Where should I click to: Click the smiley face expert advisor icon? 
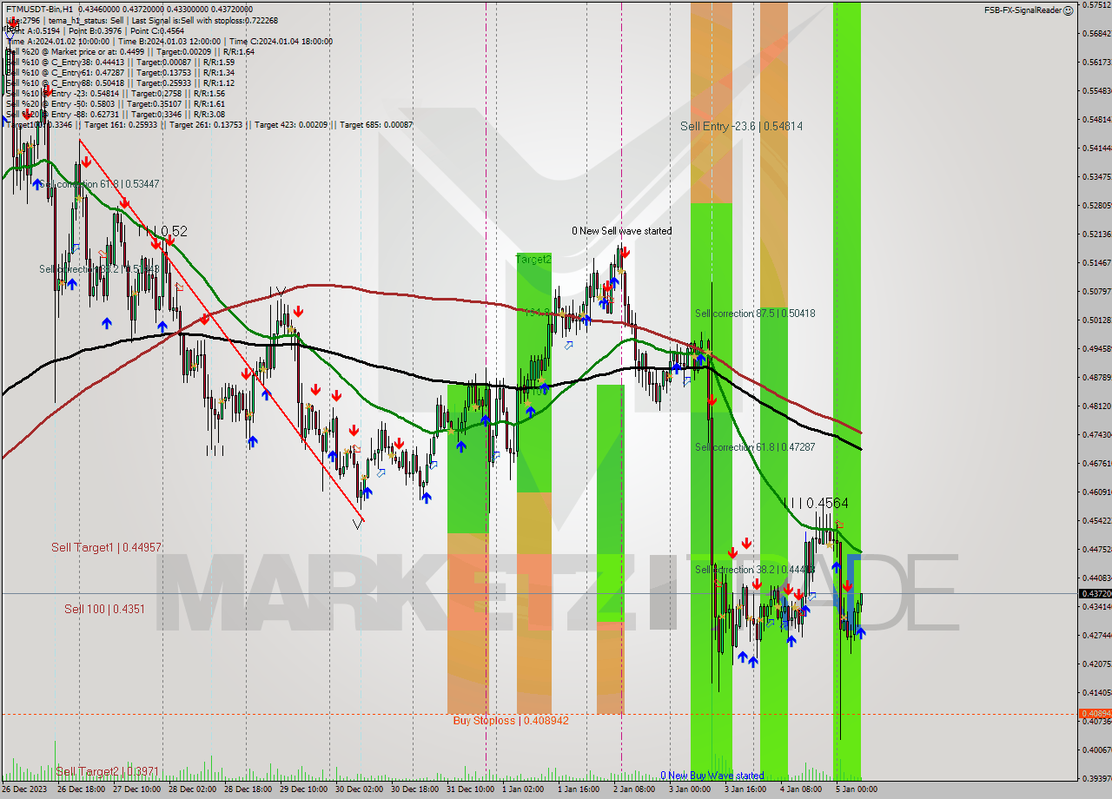pos(1068,10)
